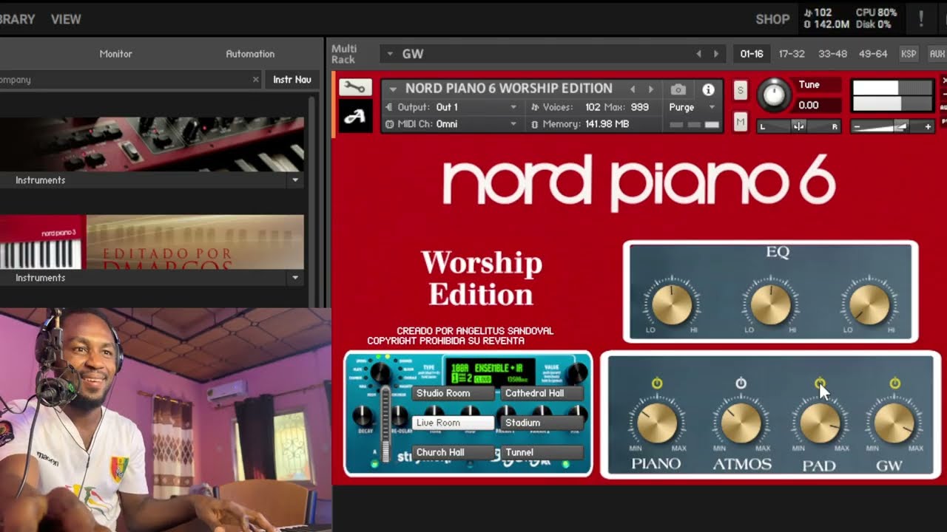The height and width of the screenshot is (532, 947).
Task: Go to next instrument preset arrow
Action: pyautogui.click(x=651, y=89)
